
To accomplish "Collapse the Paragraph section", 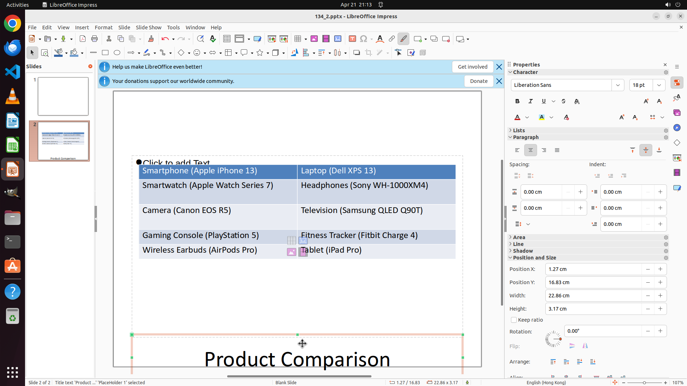I will pos(525,137).
